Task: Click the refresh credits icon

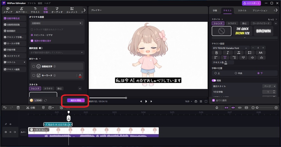Action: (46, 100)
